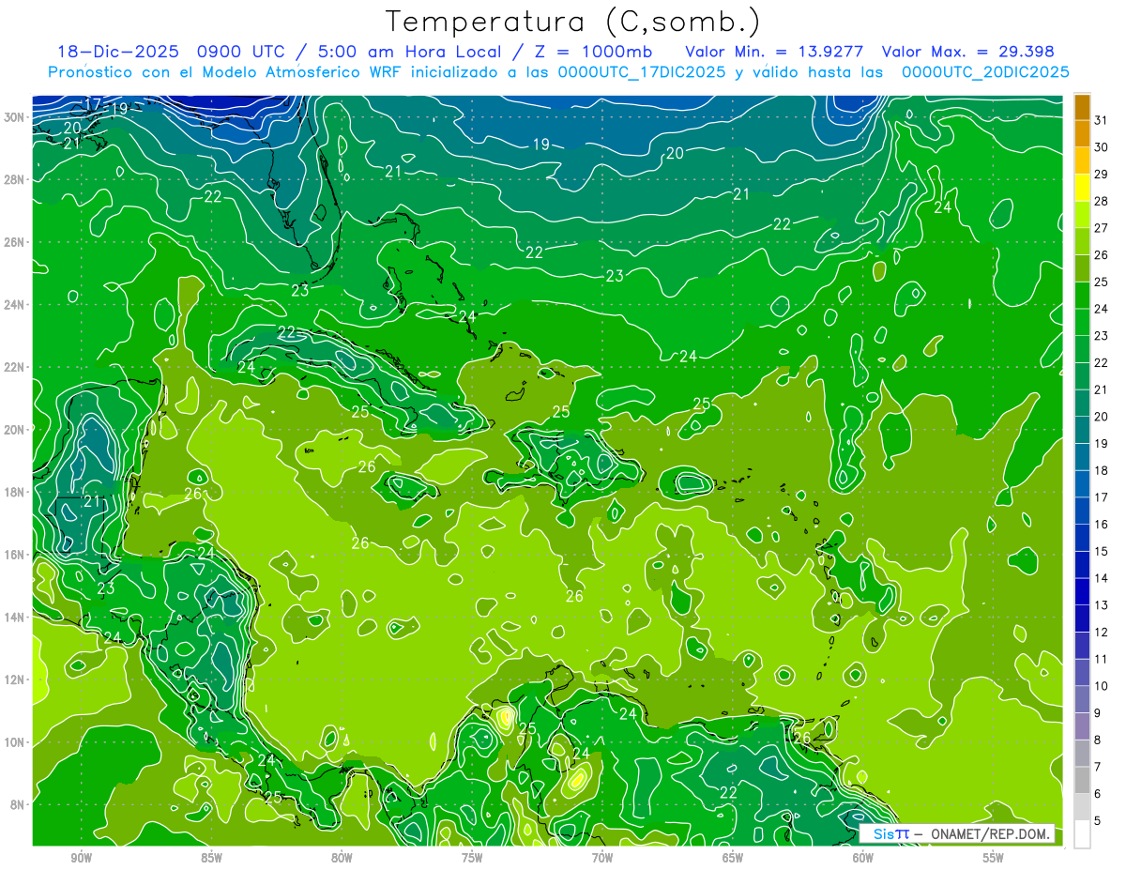Click the '75W' longitude axis label
This screenshot has width=1126, height=870.
[x=472, y=858]
